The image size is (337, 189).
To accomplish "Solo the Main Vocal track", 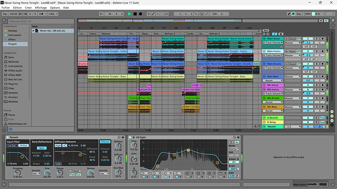I will 317,39.
